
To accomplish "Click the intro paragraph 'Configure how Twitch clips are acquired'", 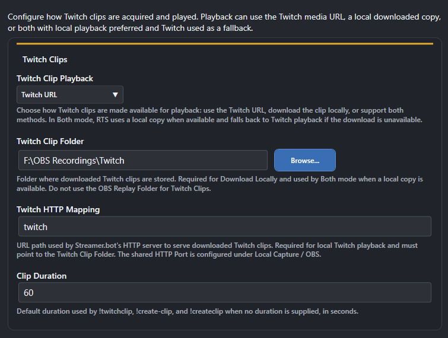I will [x=224, y=23].
